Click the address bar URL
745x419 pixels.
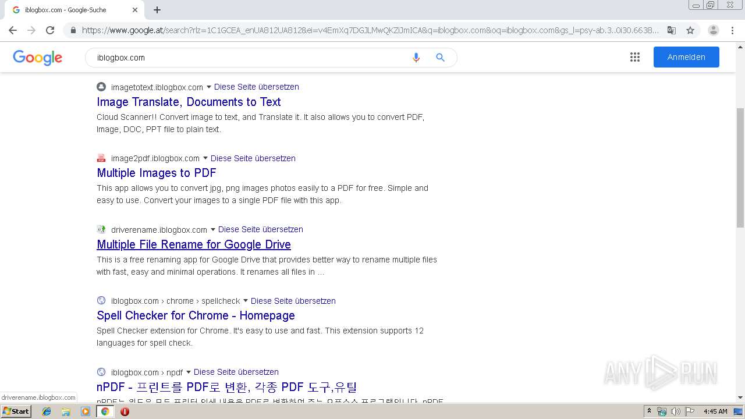pyautogui.click(x=370, y=30)
